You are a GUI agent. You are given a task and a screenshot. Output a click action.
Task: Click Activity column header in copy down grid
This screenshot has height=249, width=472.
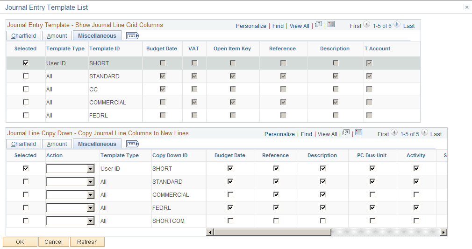click(x=416, y=156)
